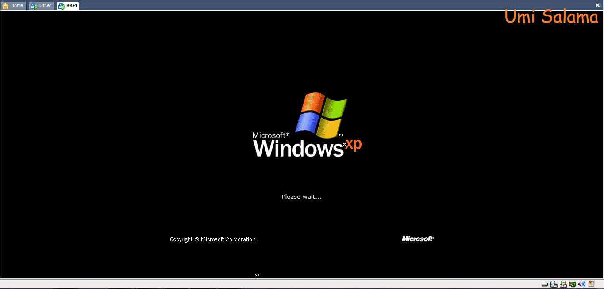604x289 pixels.
Task: Click the message log note icon
Action: pyautogui.click(x=591, y=284)
